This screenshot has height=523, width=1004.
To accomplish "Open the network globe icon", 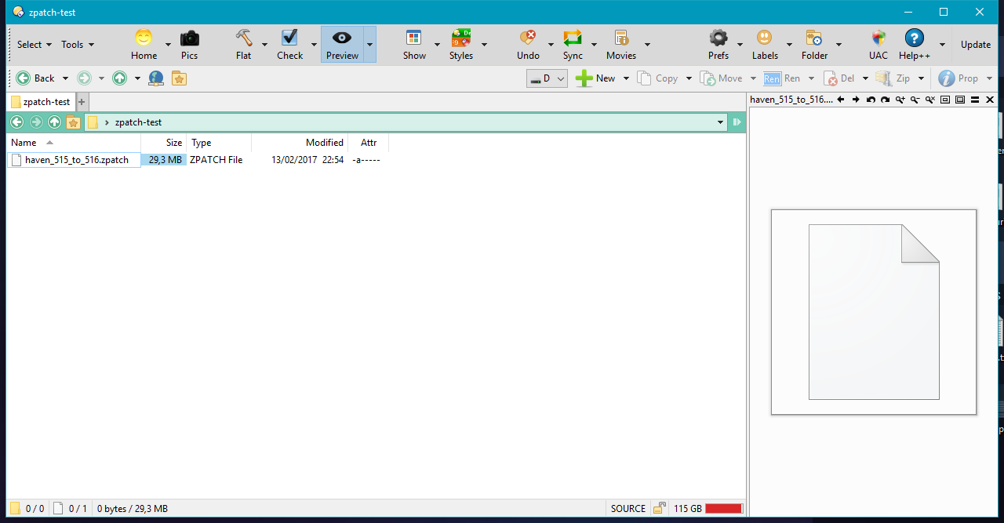I will pos(156,78).
